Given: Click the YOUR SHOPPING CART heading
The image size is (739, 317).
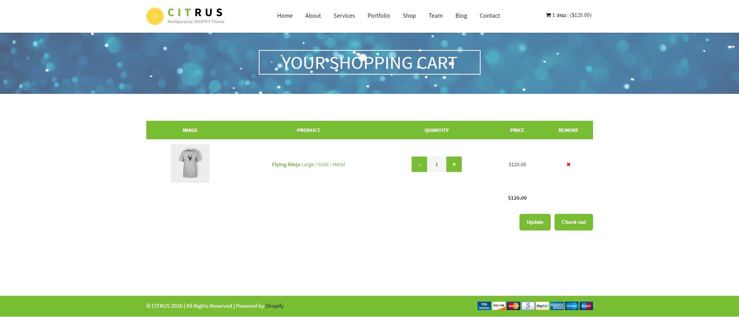Looking at the screenshot, I should tap(370, 63).
